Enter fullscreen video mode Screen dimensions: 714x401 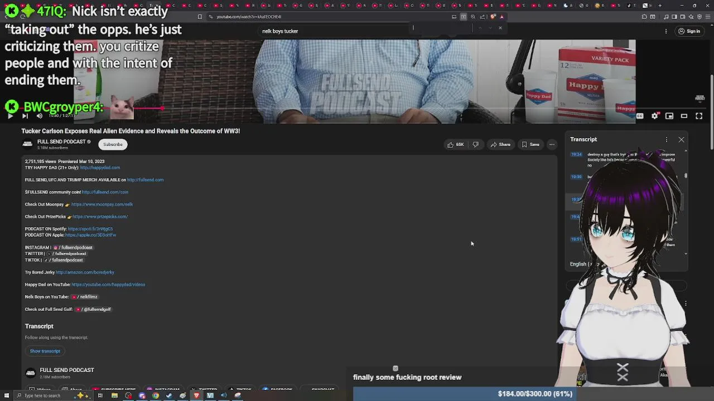[x=699, y=116]
